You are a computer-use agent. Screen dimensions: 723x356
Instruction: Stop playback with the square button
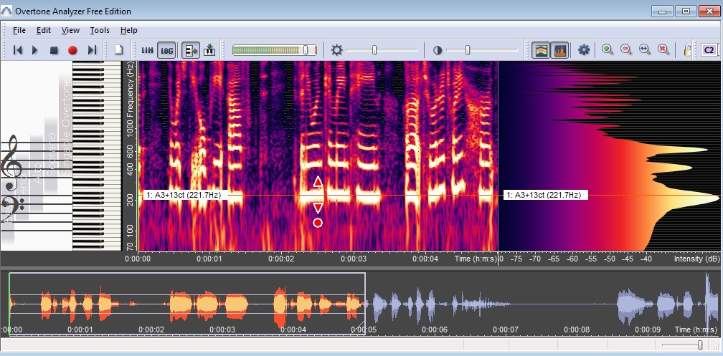[54, 50]
